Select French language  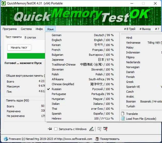coord(82,50)
